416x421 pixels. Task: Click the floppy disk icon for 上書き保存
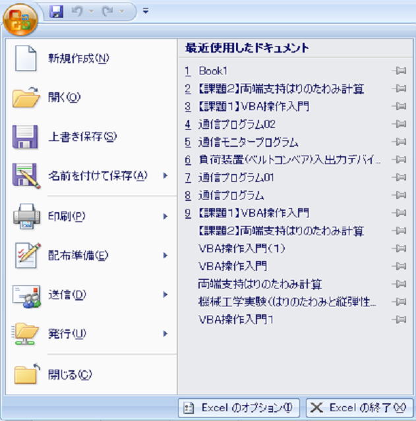click(25, 136)
